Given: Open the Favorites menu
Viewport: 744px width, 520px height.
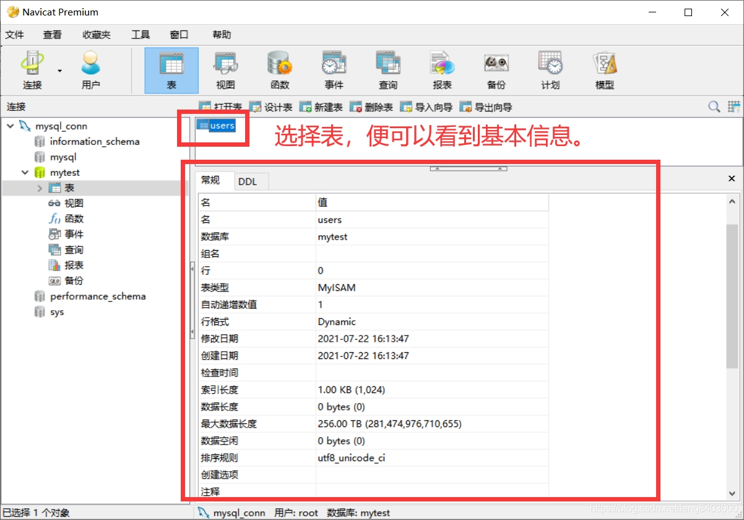Looking at the screenshot, I should click(97, 35).
